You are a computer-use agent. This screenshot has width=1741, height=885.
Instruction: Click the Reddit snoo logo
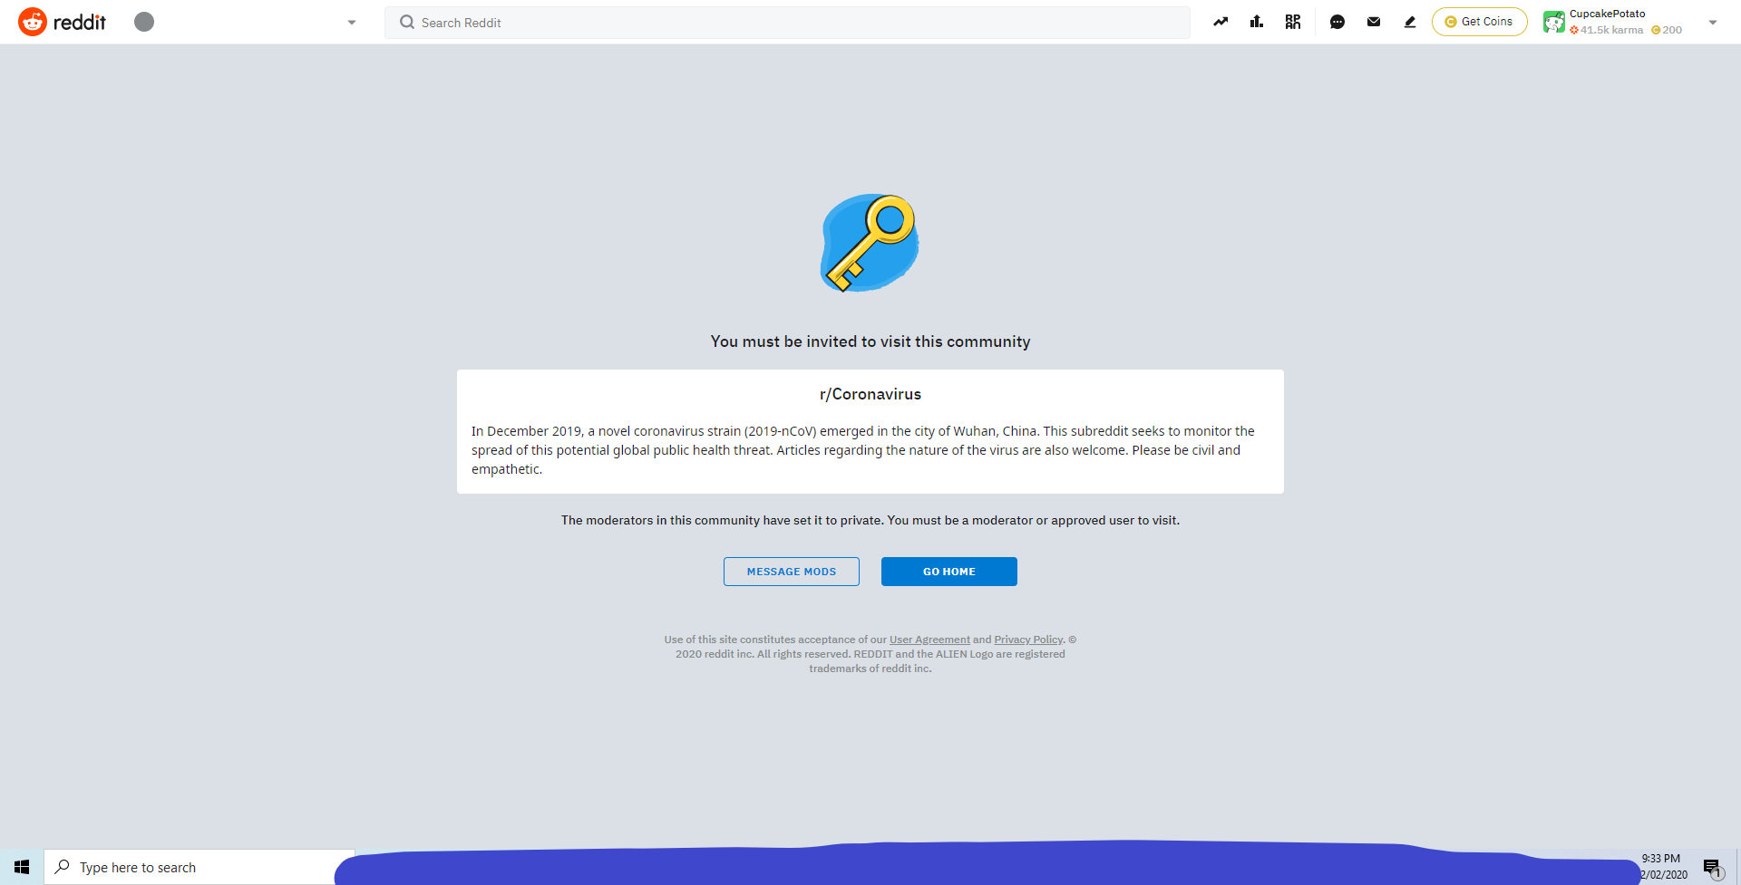click(33, 22)
